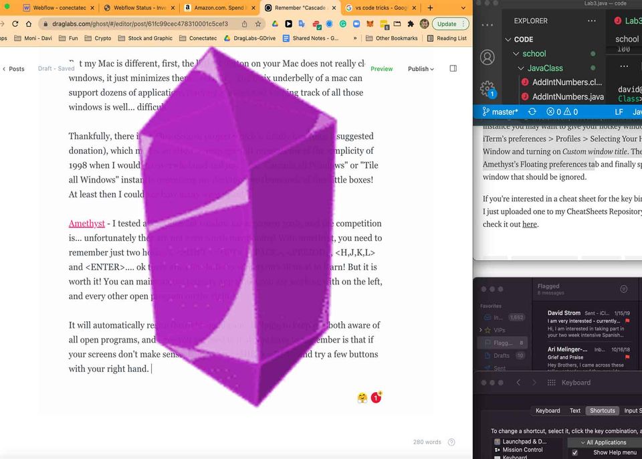Bookmark this page with the star icon
This screenshot has height=459, width=642.
(x=258, y=23)
